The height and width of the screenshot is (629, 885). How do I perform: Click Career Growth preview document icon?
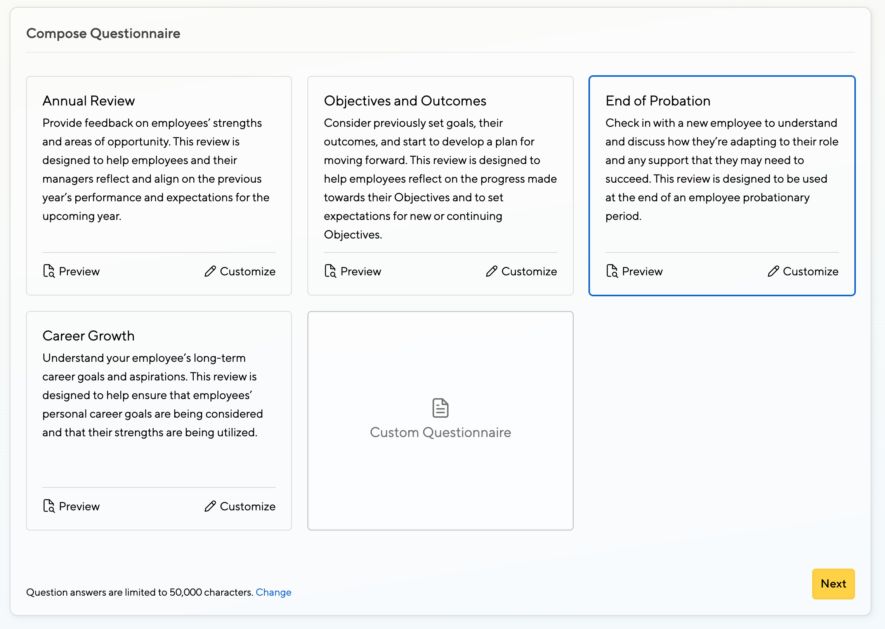pos(49,506)
